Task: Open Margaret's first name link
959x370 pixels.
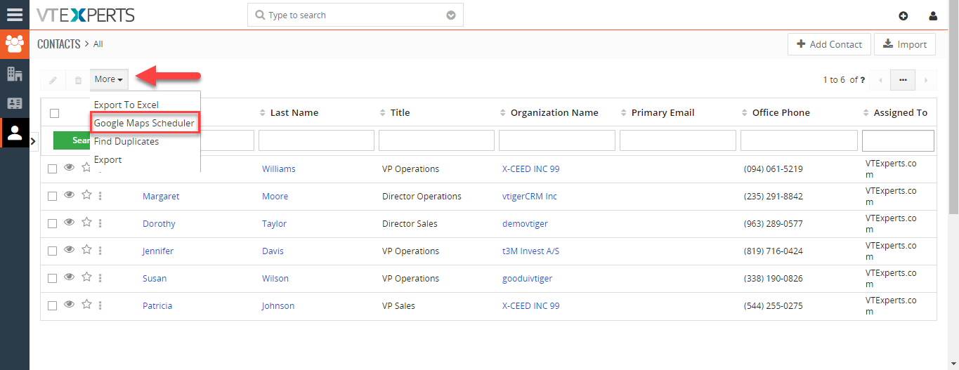Action: point(161,197)
